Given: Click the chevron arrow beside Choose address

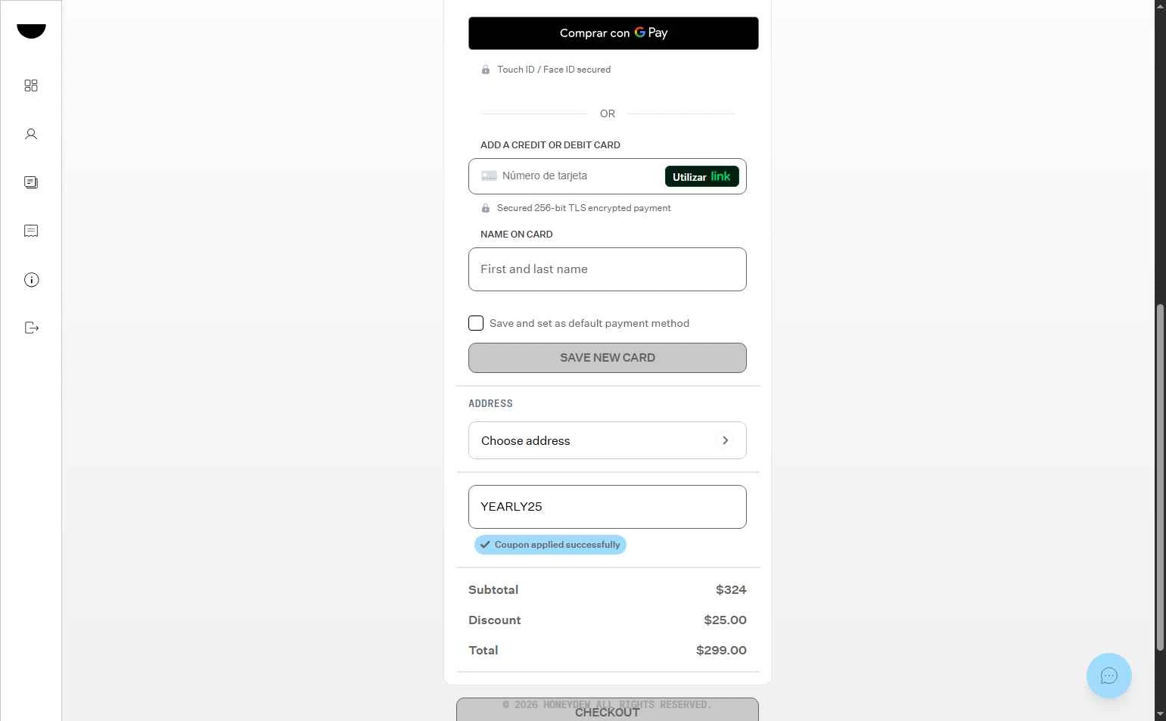Looking at the screenshot, I should tap(725, 440).
